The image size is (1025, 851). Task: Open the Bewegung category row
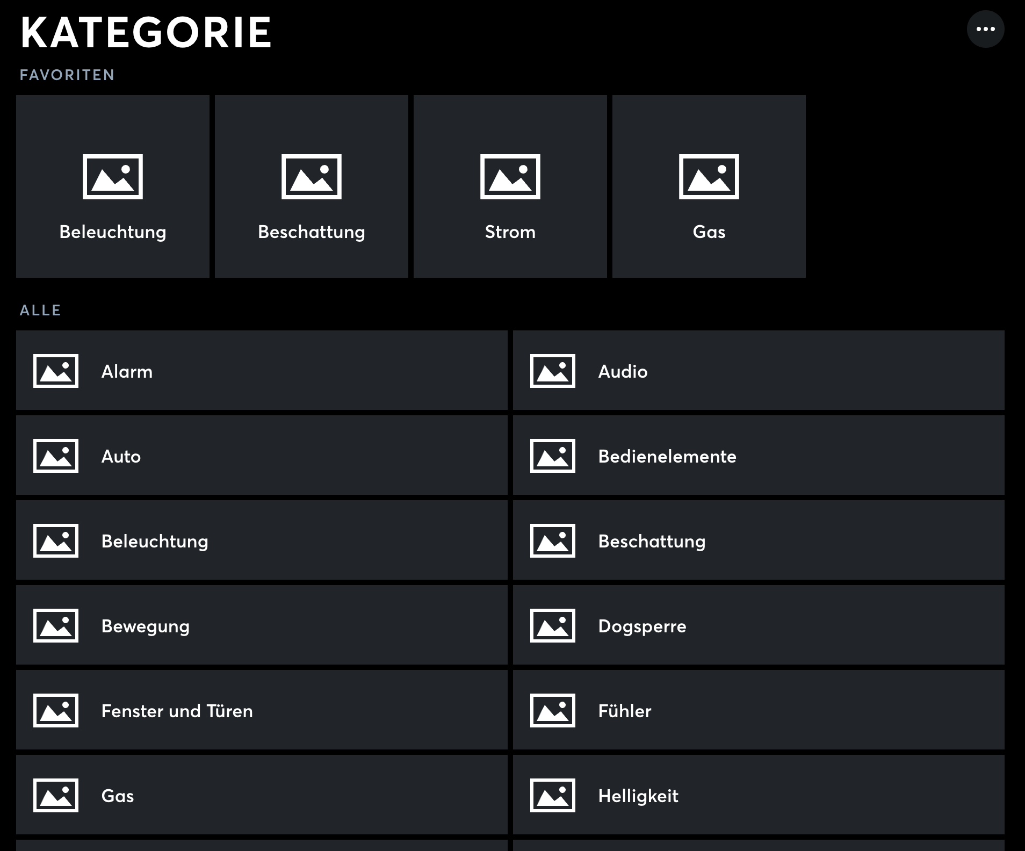262,625
